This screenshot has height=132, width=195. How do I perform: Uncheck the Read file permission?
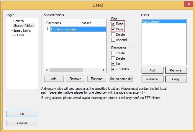113,24
